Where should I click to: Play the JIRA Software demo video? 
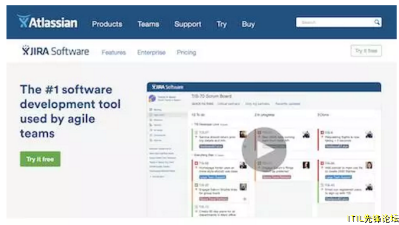pyautogui.click(x=264, y=150)
